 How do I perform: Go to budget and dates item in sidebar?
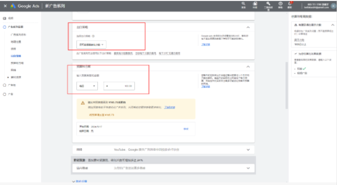[x=17, y=63]
